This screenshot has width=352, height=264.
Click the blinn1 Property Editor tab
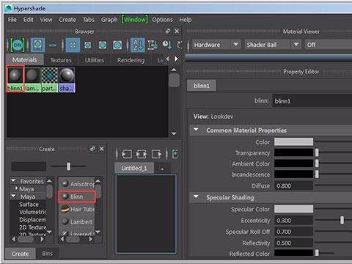tap(202, 86)
